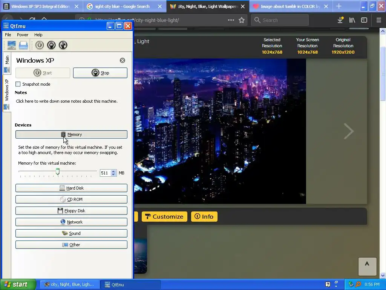Click the selected resolution 1024x768
Viewport: 386px width, 290px height.
point(272,52)
